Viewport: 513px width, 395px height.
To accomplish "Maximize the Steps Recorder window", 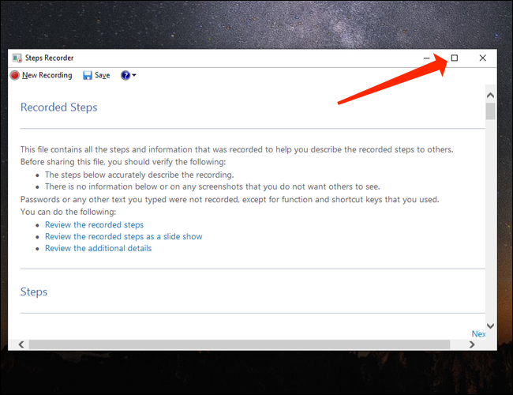I will coord(455,58).
